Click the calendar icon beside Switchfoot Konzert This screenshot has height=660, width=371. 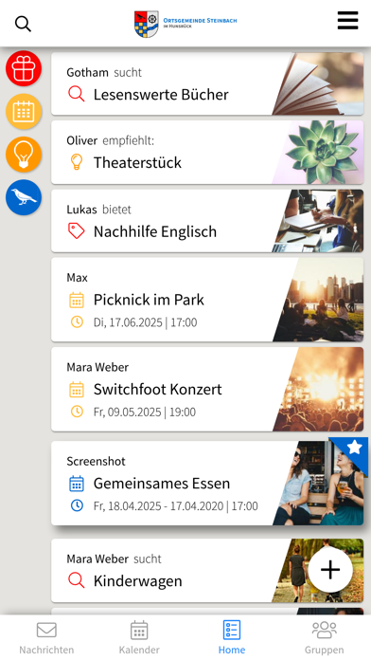click(x=77, y=390)
